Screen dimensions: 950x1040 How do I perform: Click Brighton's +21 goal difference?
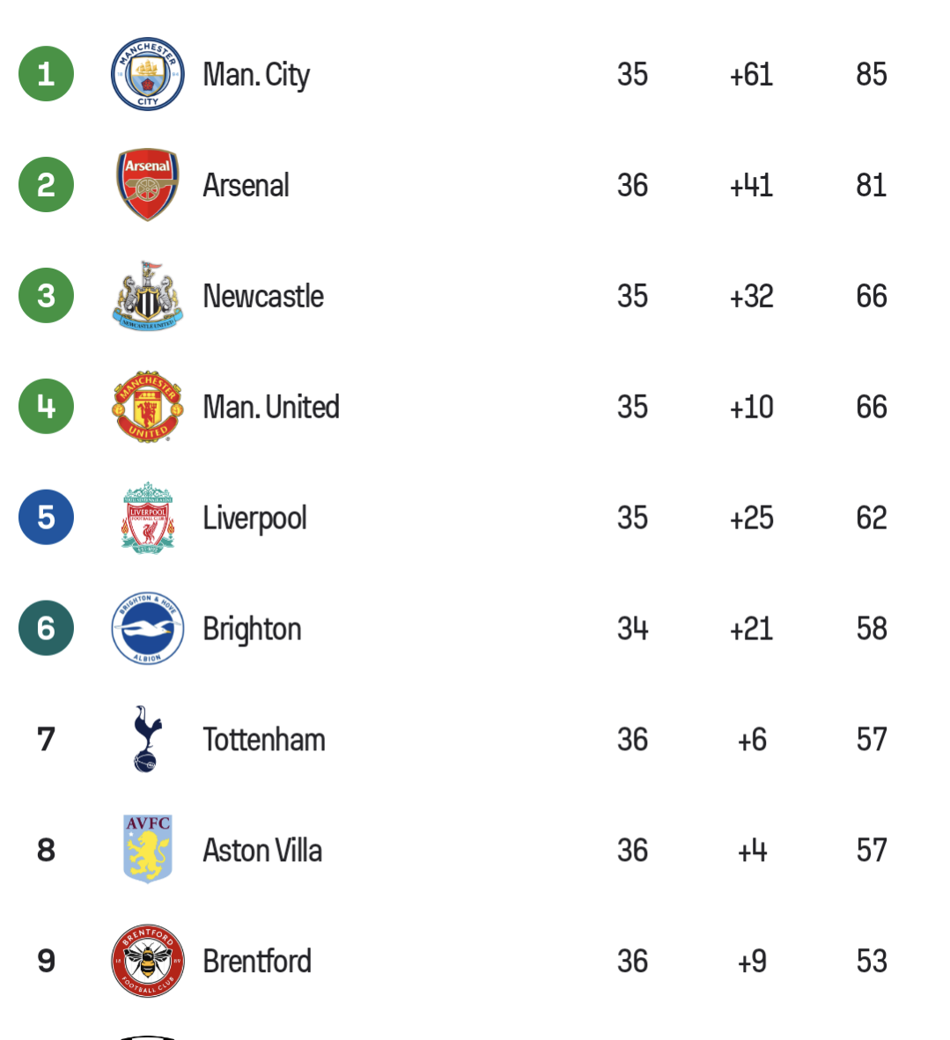click(x=751, y=629)
